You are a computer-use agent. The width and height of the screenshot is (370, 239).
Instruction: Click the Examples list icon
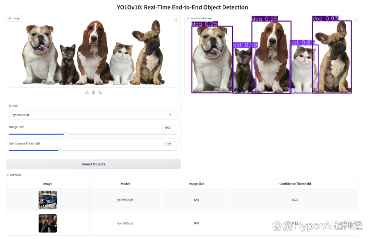8,175
